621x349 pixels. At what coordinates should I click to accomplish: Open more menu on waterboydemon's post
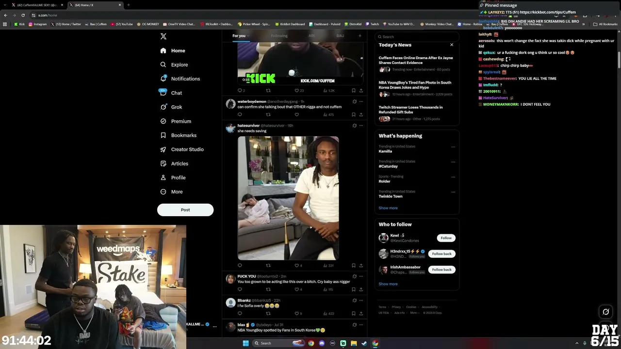click(361, 102)
